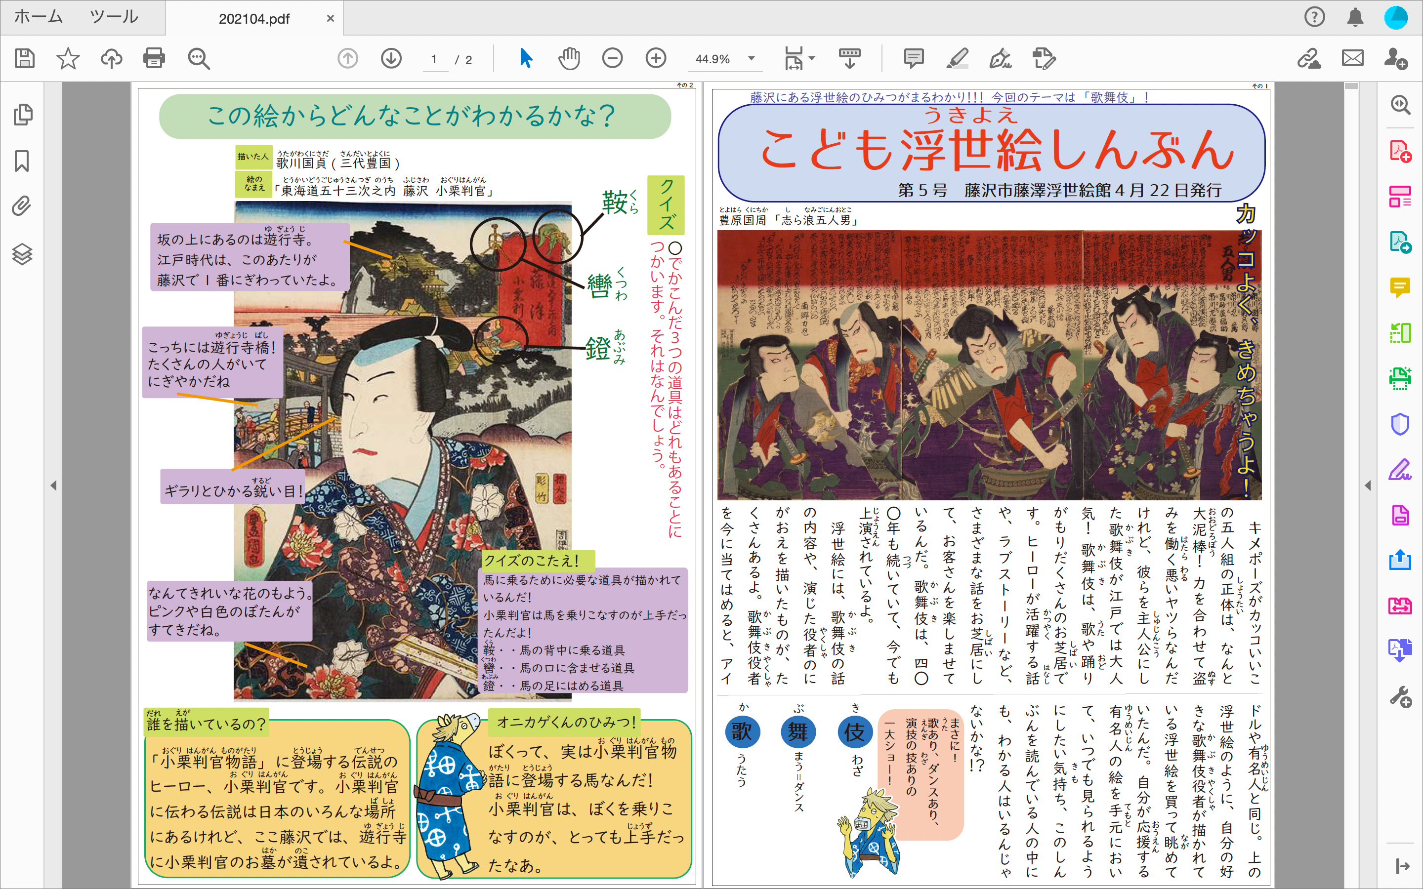
Task: Click the 豊原国周「志ら浪五人男」caption
Action: 789,220
